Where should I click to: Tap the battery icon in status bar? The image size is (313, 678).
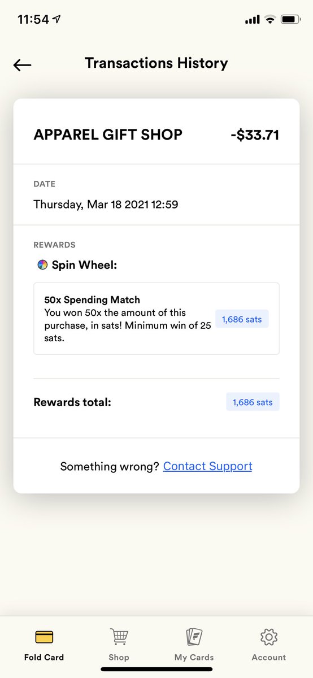pos(291,20)
